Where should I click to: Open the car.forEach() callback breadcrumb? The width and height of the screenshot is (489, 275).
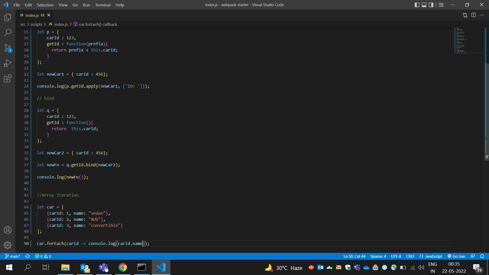(98, 24)
